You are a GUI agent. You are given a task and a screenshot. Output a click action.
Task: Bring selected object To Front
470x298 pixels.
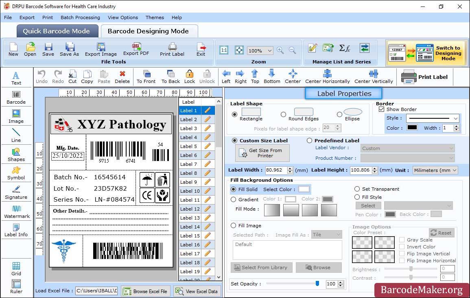[146, 76]
